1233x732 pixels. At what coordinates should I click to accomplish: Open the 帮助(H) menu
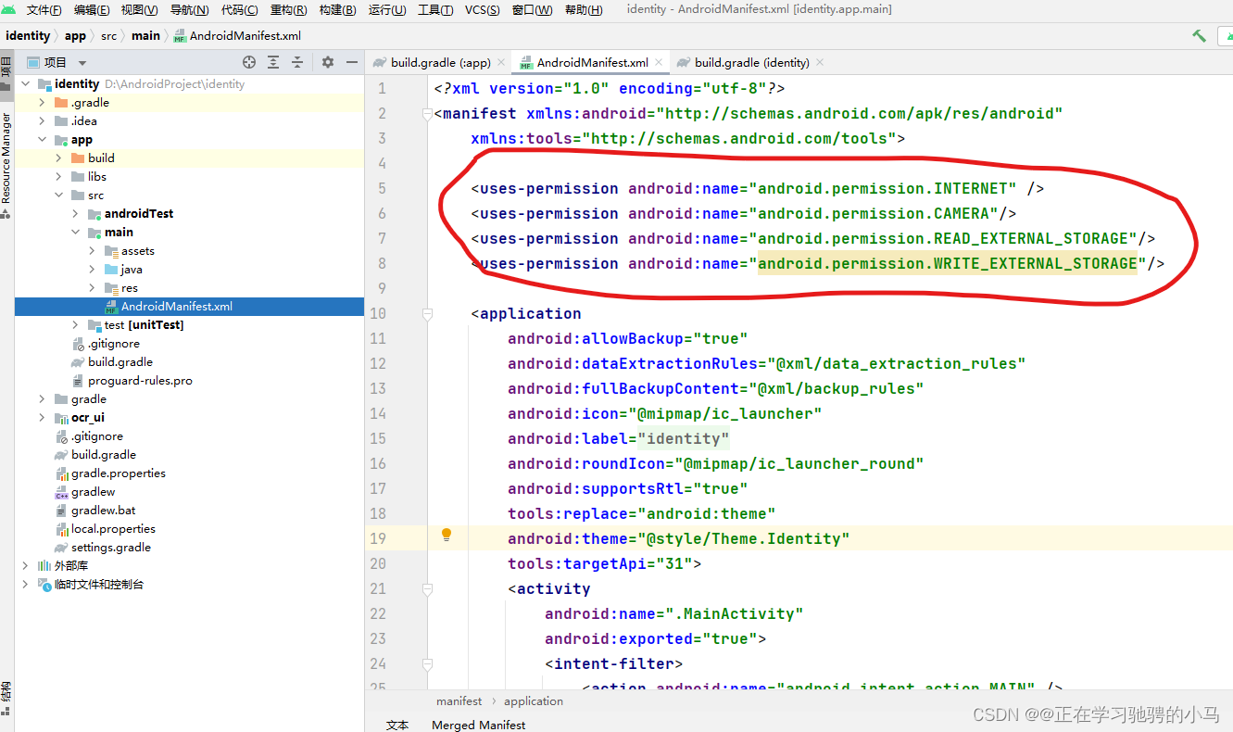tap(584, 10)
